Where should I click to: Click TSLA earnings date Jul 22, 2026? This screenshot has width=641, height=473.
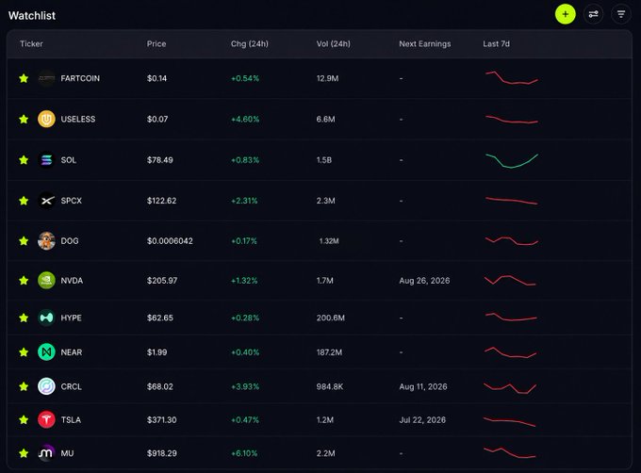coord(422,420)
